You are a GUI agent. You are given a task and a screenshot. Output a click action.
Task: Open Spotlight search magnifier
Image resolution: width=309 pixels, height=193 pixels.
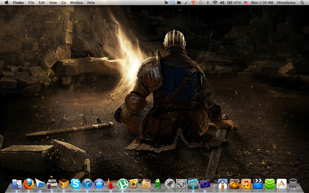(x=302, y=3)
